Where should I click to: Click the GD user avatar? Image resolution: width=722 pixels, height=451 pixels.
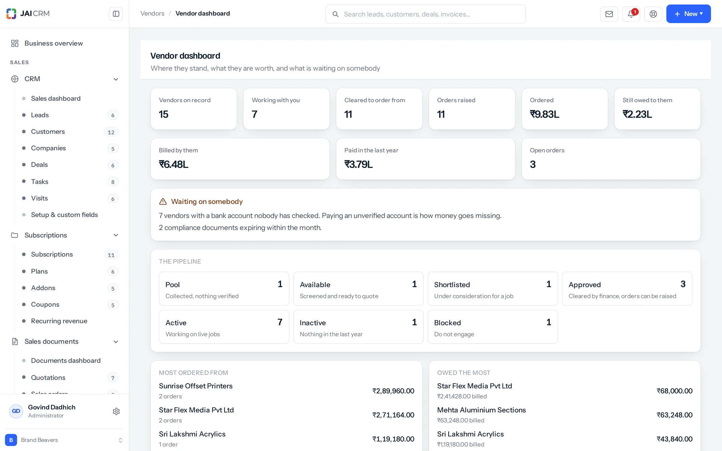[16, 411]
